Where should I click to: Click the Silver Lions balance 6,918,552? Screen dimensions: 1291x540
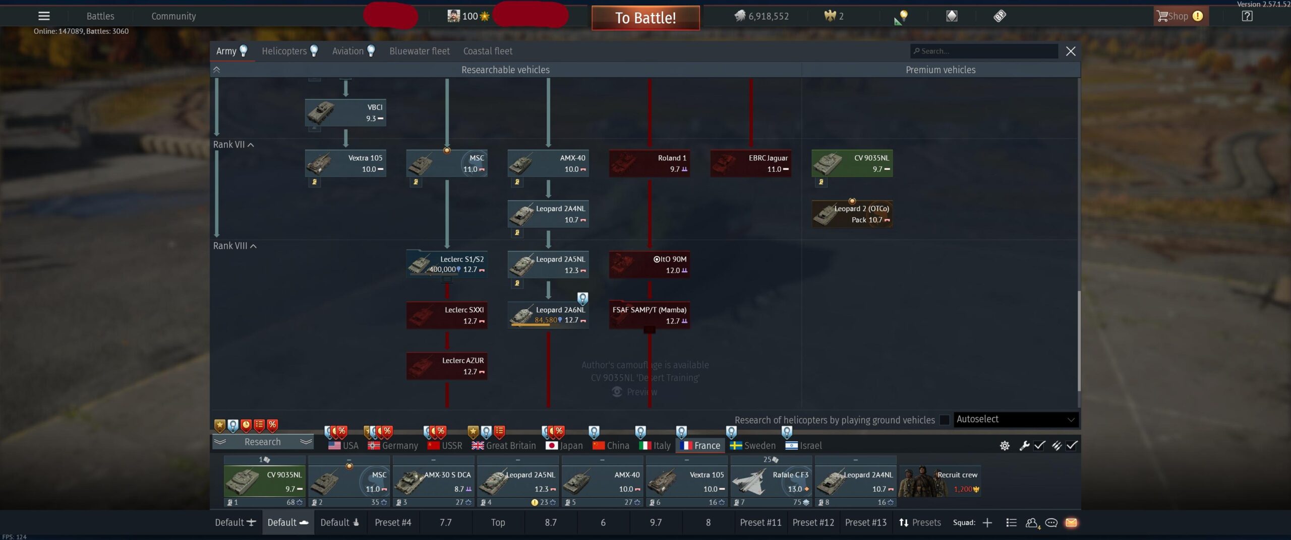(761, 16)
